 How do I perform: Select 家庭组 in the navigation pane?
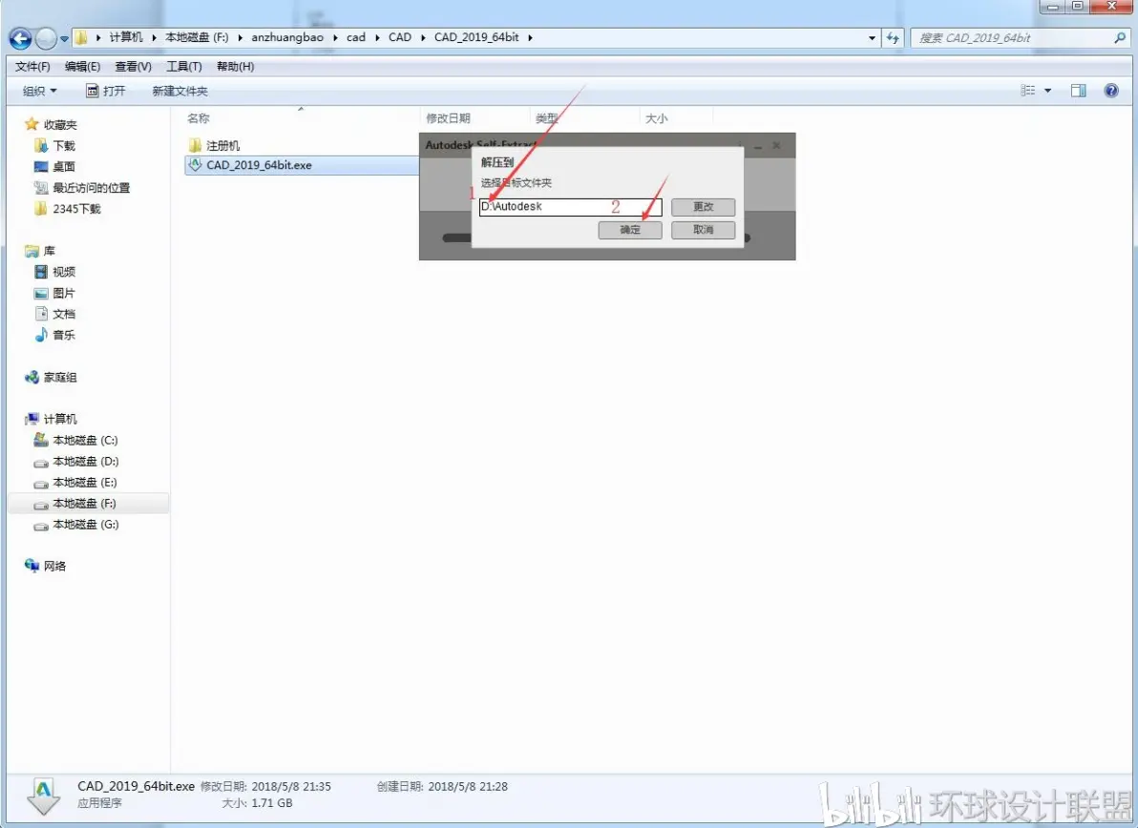coord(59,377)
